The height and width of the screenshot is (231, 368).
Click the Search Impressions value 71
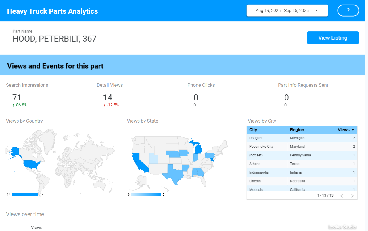pos(17,98)
